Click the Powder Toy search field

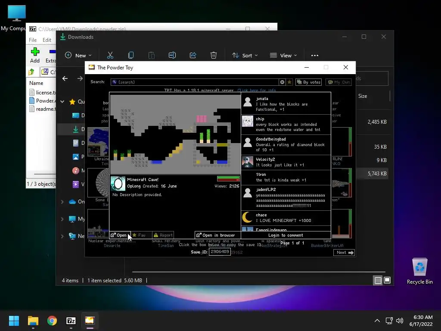click(195, 82)
